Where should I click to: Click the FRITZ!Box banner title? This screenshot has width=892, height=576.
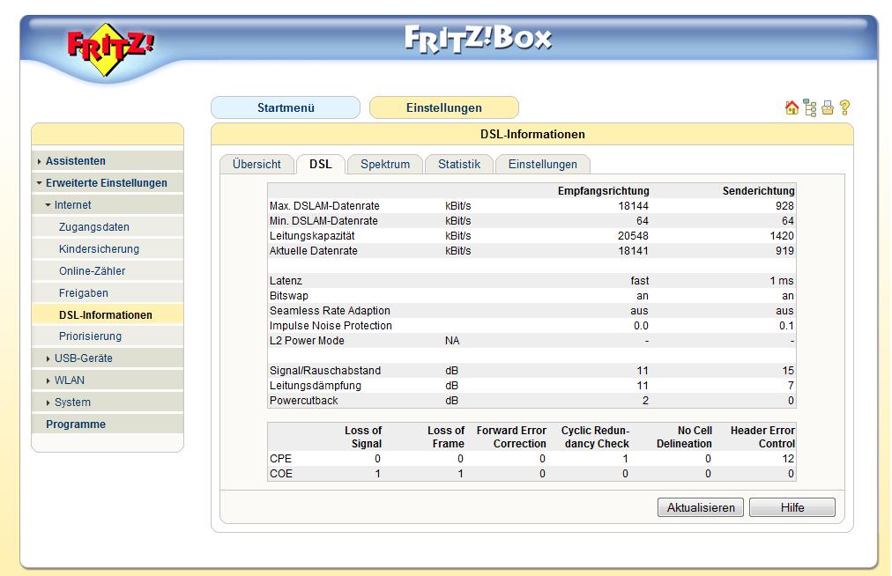[x=478, y=40]
